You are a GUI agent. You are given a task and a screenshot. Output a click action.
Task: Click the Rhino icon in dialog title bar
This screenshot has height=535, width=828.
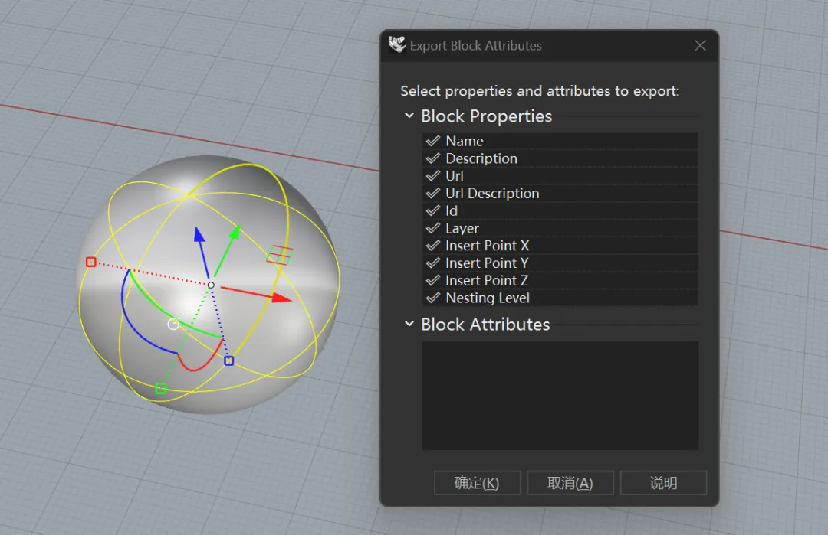click(397, 45)
